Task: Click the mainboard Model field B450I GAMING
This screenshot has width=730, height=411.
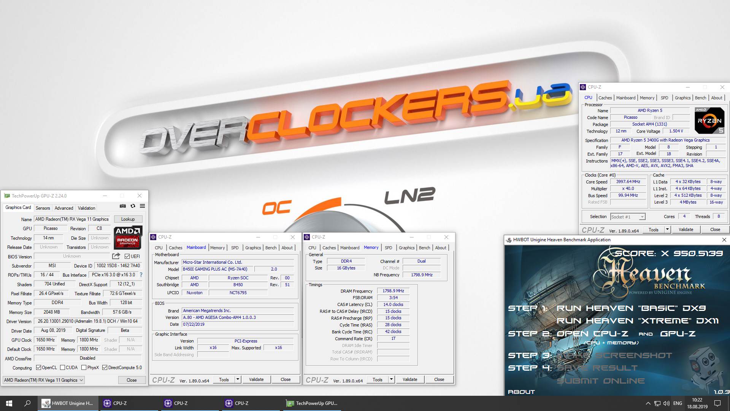Action: click(217, 269)
